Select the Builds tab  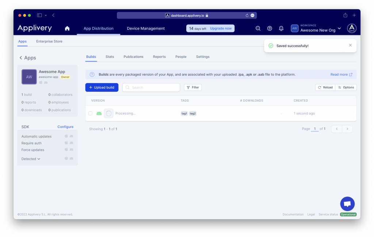tap(91, 57)
